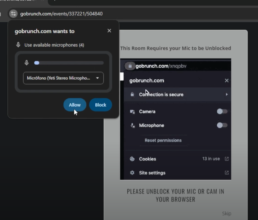Click the gobrunch.com/xnqpbv URL in tutorial
The image size is (258, 220).
[161, 66]
